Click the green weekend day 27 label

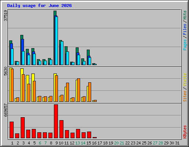(x=155, y=143)
